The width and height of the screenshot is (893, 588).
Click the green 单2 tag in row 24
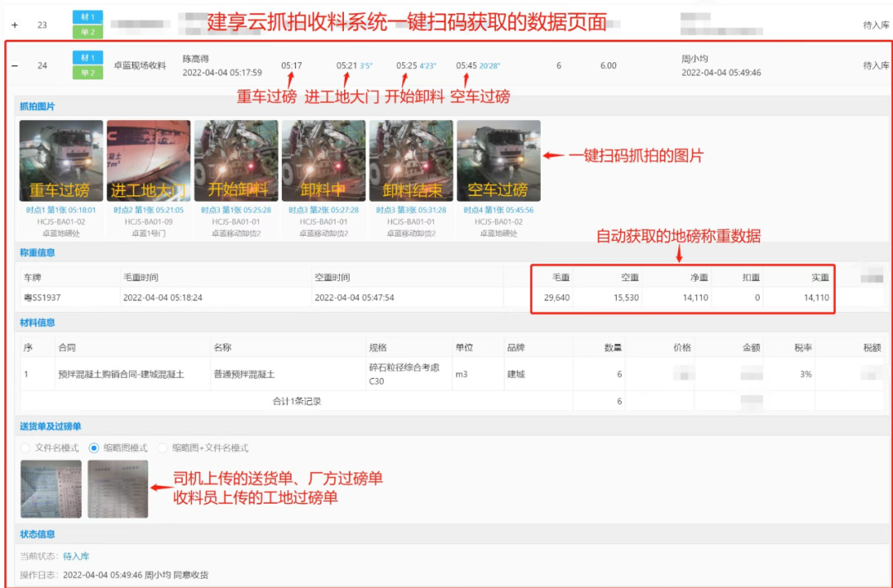(x=88, y=73)
